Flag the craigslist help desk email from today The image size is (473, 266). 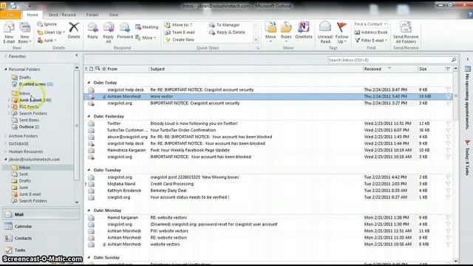click(448, 89)
